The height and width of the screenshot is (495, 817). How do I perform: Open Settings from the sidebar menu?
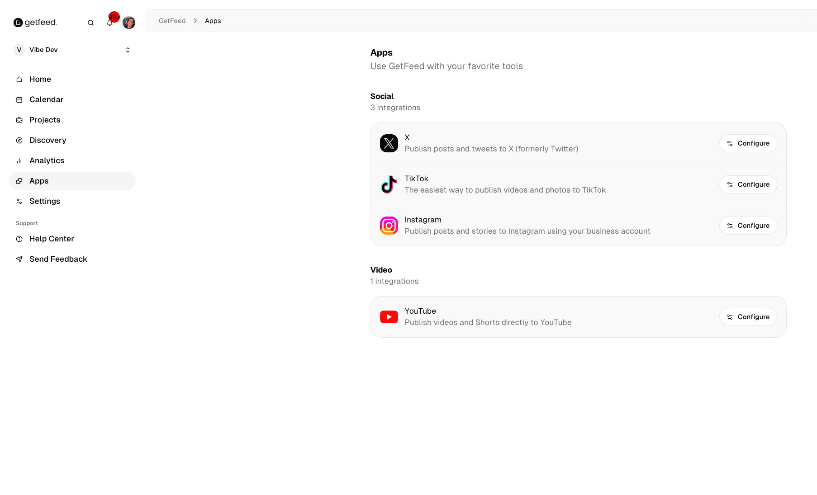click(44, 201)
